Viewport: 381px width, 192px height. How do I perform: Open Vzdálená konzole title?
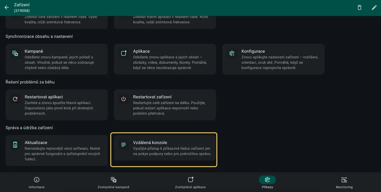click(x=150, y=143)
